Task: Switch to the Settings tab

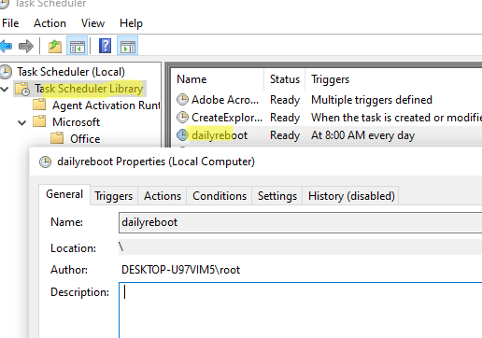Action: pos(277,196)
